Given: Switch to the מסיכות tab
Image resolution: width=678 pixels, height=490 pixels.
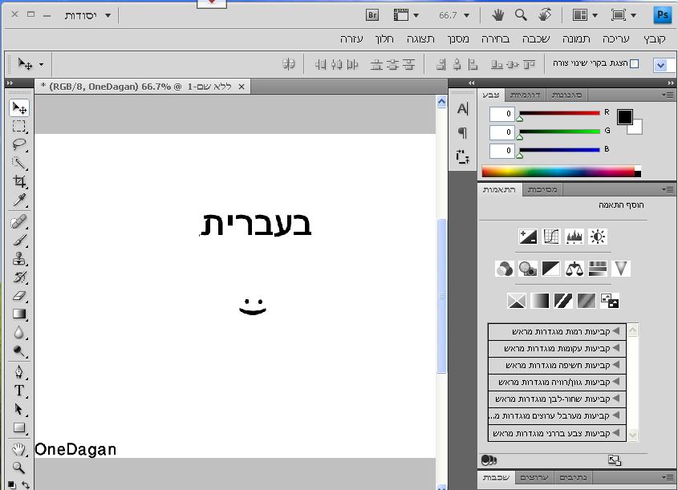Looking at the screenshot, I should 543,190.
